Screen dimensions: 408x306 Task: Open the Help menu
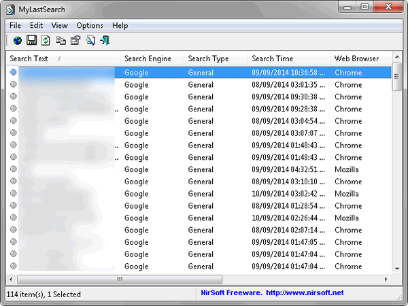(120, 26)
